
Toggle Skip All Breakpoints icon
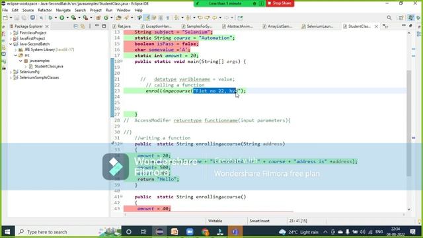click(x=41, y=18)
